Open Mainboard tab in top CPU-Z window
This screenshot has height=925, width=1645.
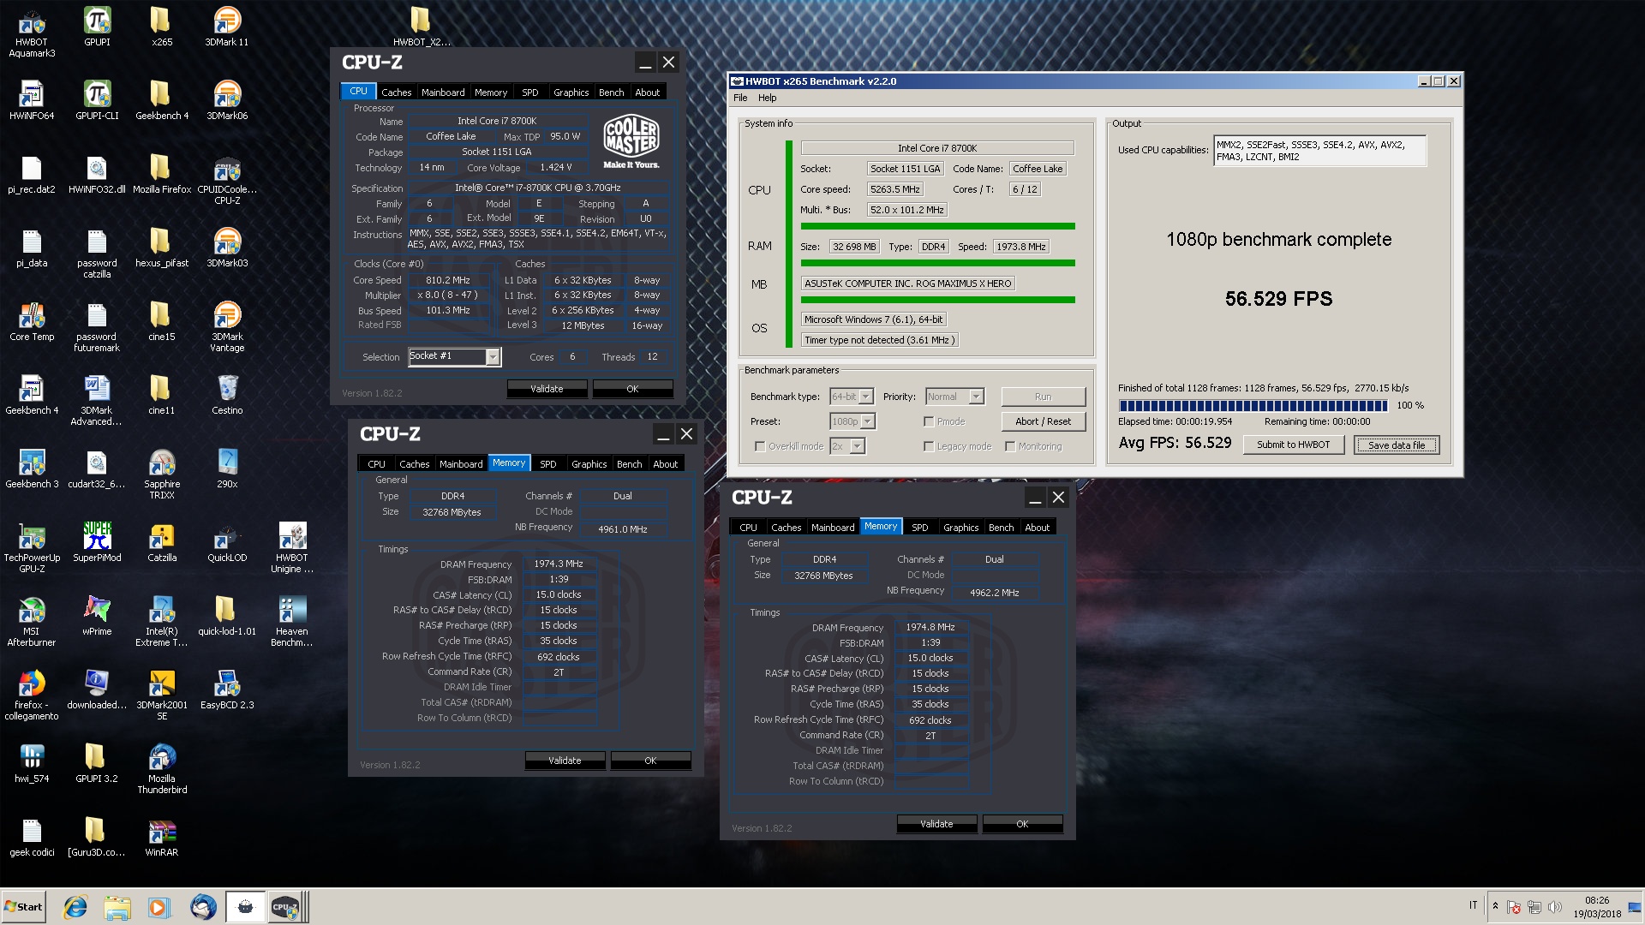coord(443,92)
